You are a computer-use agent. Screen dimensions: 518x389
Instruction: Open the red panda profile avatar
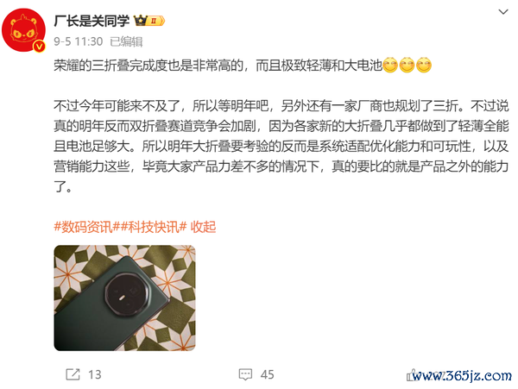coord(23,30)
